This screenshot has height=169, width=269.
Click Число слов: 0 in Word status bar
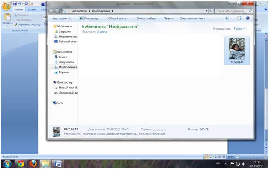pyautogui.click(x=10, y=157)
